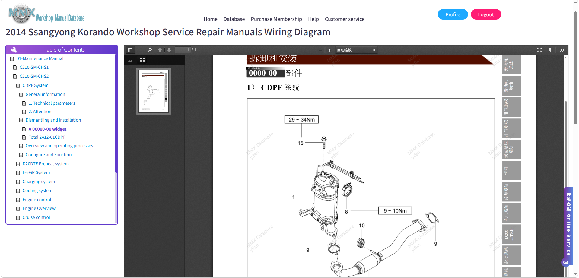
Task: Select CDPF System in contents
Action: pos(36,85)
